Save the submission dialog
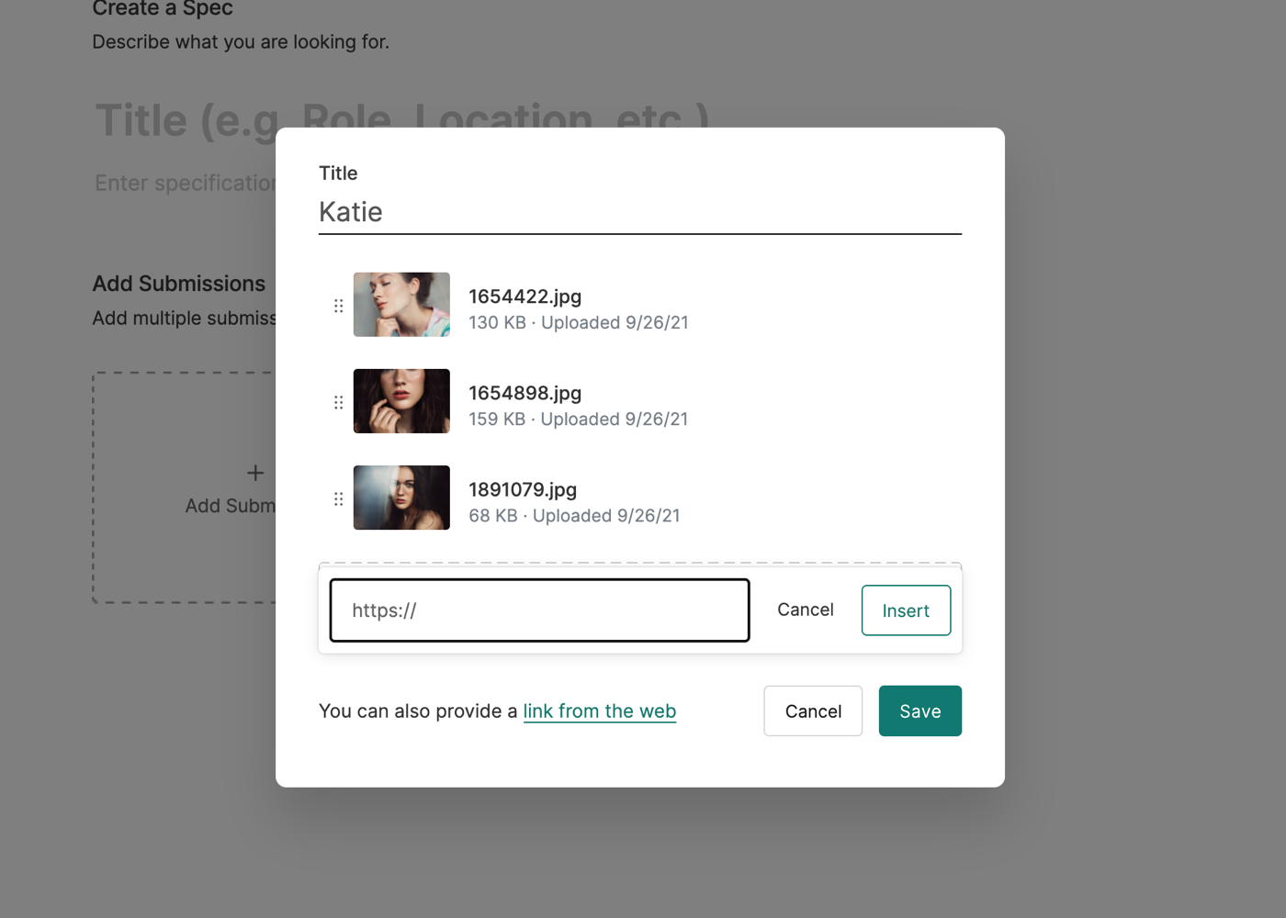Screen dimensions: 1286x918 click(x=919, y=711)
